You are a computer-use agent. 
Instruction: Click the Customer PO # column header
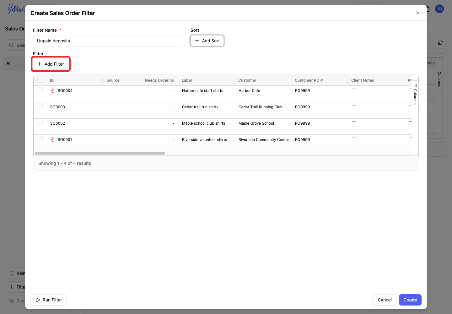[x=309, y=80]
